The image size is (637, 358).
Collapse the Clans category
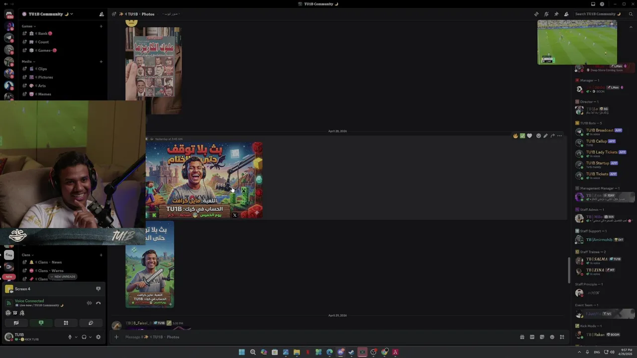[x=27, y=255]
